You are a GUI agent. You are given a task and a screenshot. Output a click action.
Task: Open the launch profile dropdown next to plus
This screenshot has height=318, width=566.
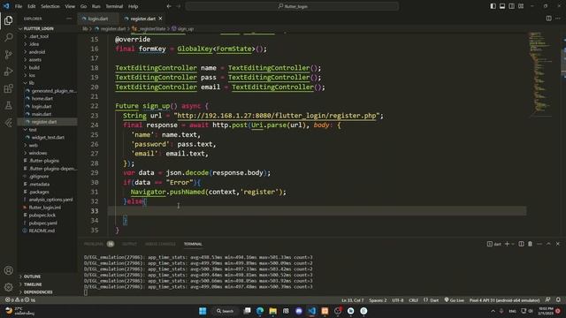click(513, 244)
